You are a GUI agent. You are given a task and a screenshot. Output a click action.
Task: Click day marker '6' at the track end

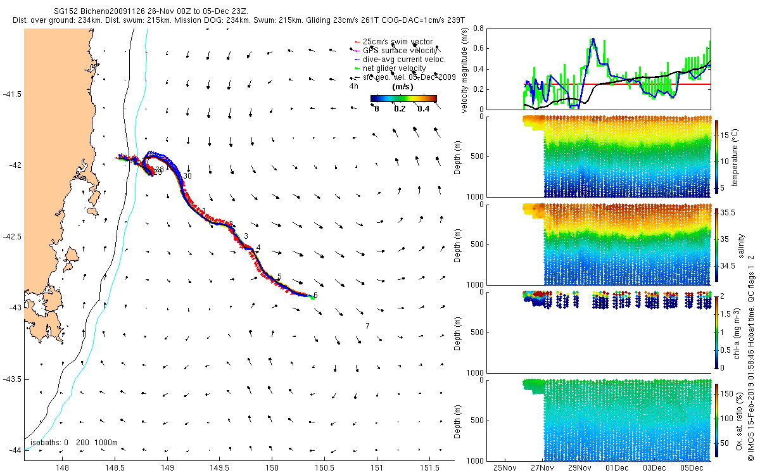click(x=315, y=295)
